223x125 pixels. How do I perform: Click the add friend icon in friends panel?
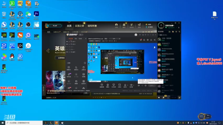(x=169, y=32)
